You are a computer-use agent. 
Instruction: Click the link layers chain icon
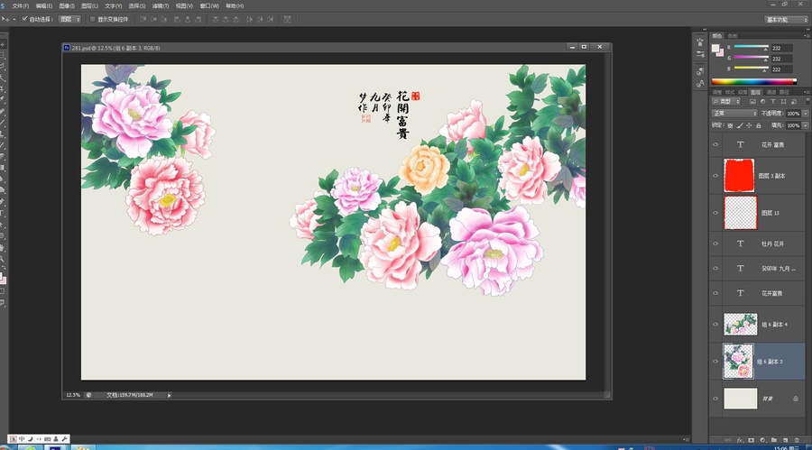point(727,440)
